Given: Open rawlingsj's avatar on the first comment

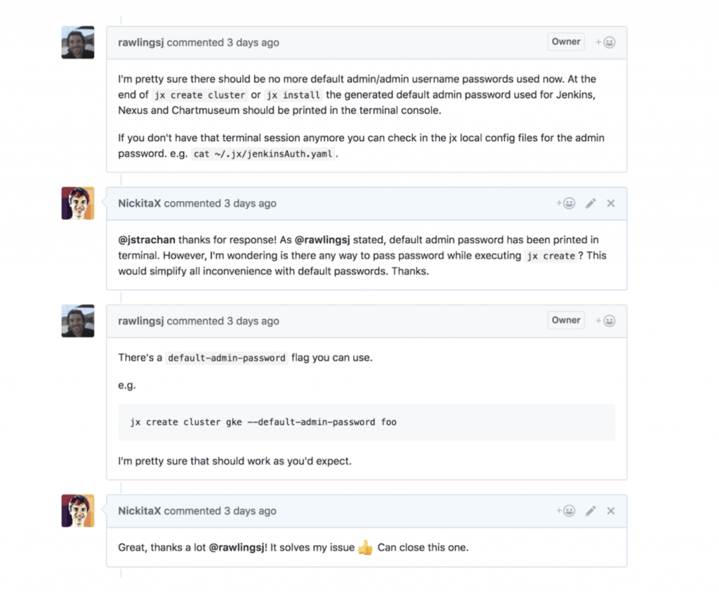Looking at the screenshot, I should [78, 43].
